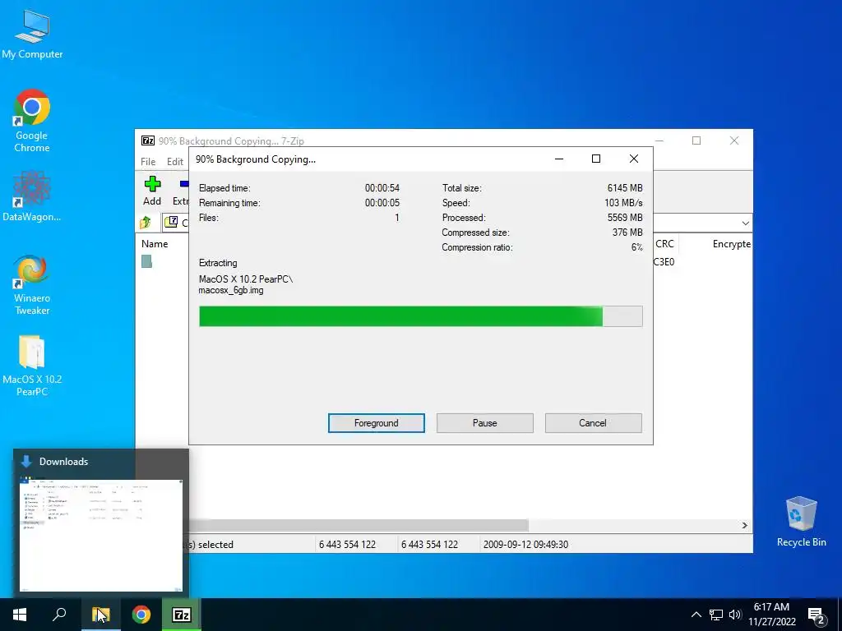Viewport: 842px width, 631px height.
Task: Click the green Add plus icon in 7-Zip
Action: (152, 184)
